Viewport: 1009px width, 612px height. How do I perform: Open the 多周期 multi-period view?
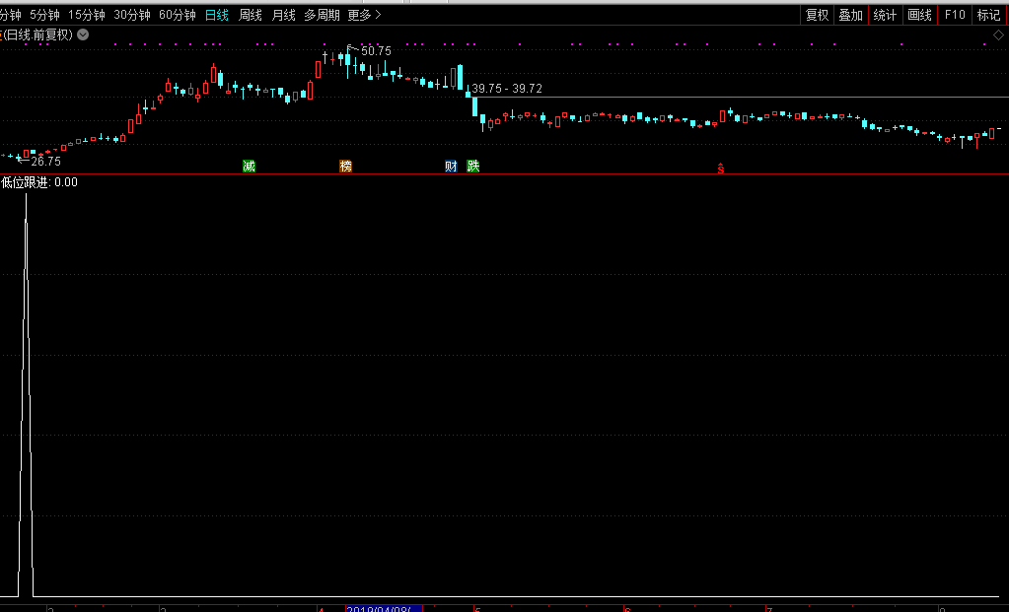coord(322,15)
